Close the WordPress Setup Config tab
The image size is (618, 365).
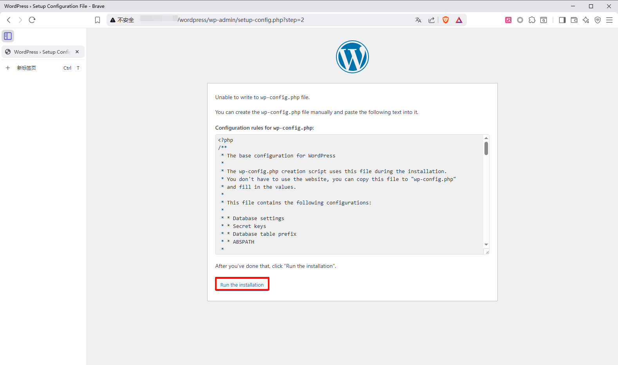click(77, 52)
